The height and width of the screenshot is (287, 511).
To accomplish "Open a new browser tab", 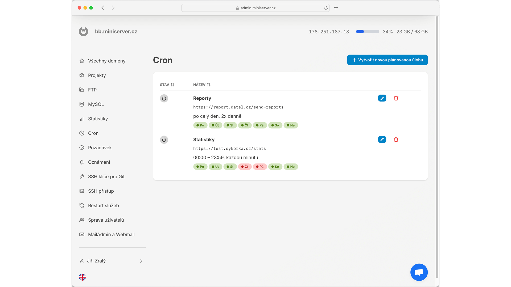I will (336, 8).
